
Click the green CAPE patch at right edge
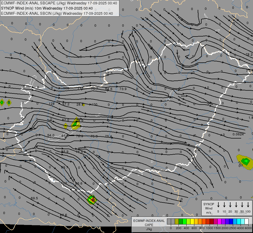(x=245, y=162)
